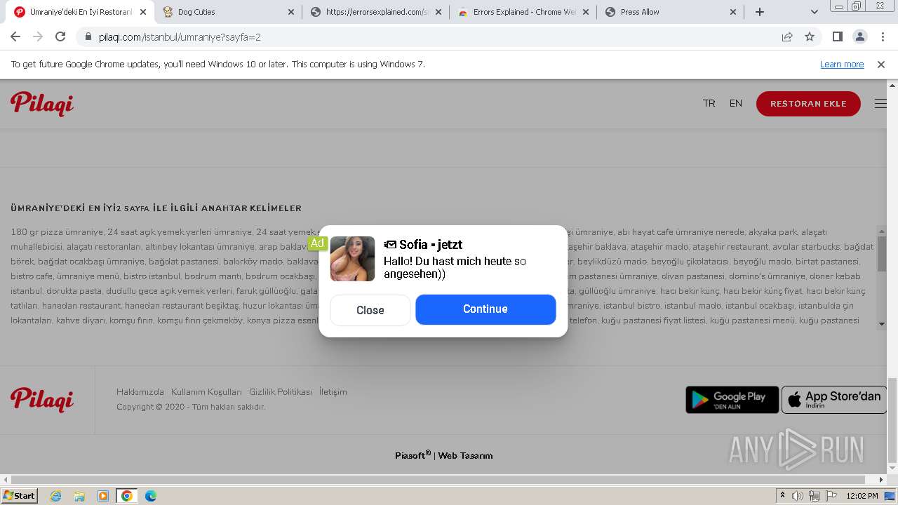Click horizontal scrollbar right arrow
Image resolution: width=898 pixels, height=505 pixels.
click(x=881, y=480)
